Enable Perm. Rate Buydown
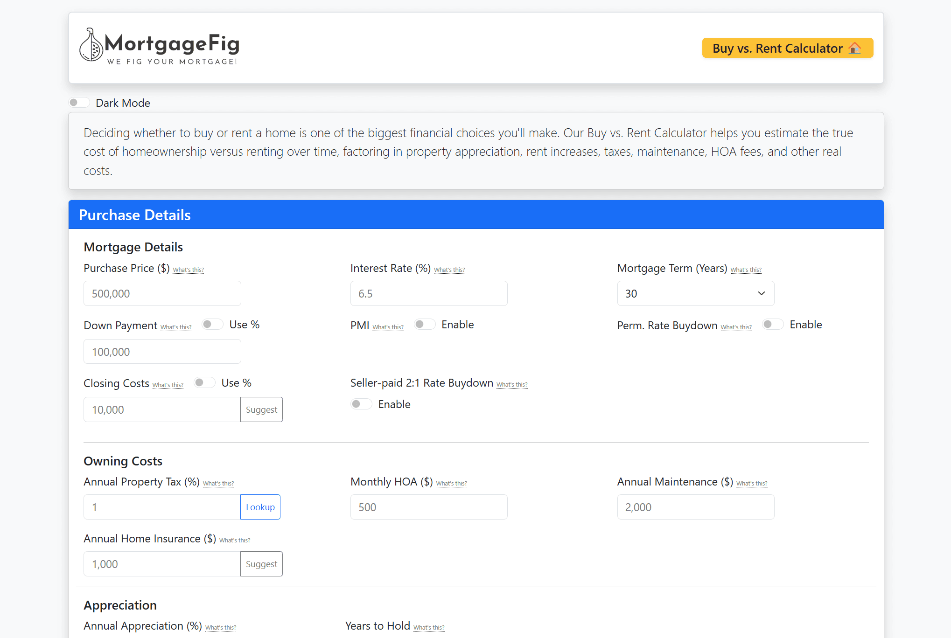The image size is (951, 638). pos(772,324)
